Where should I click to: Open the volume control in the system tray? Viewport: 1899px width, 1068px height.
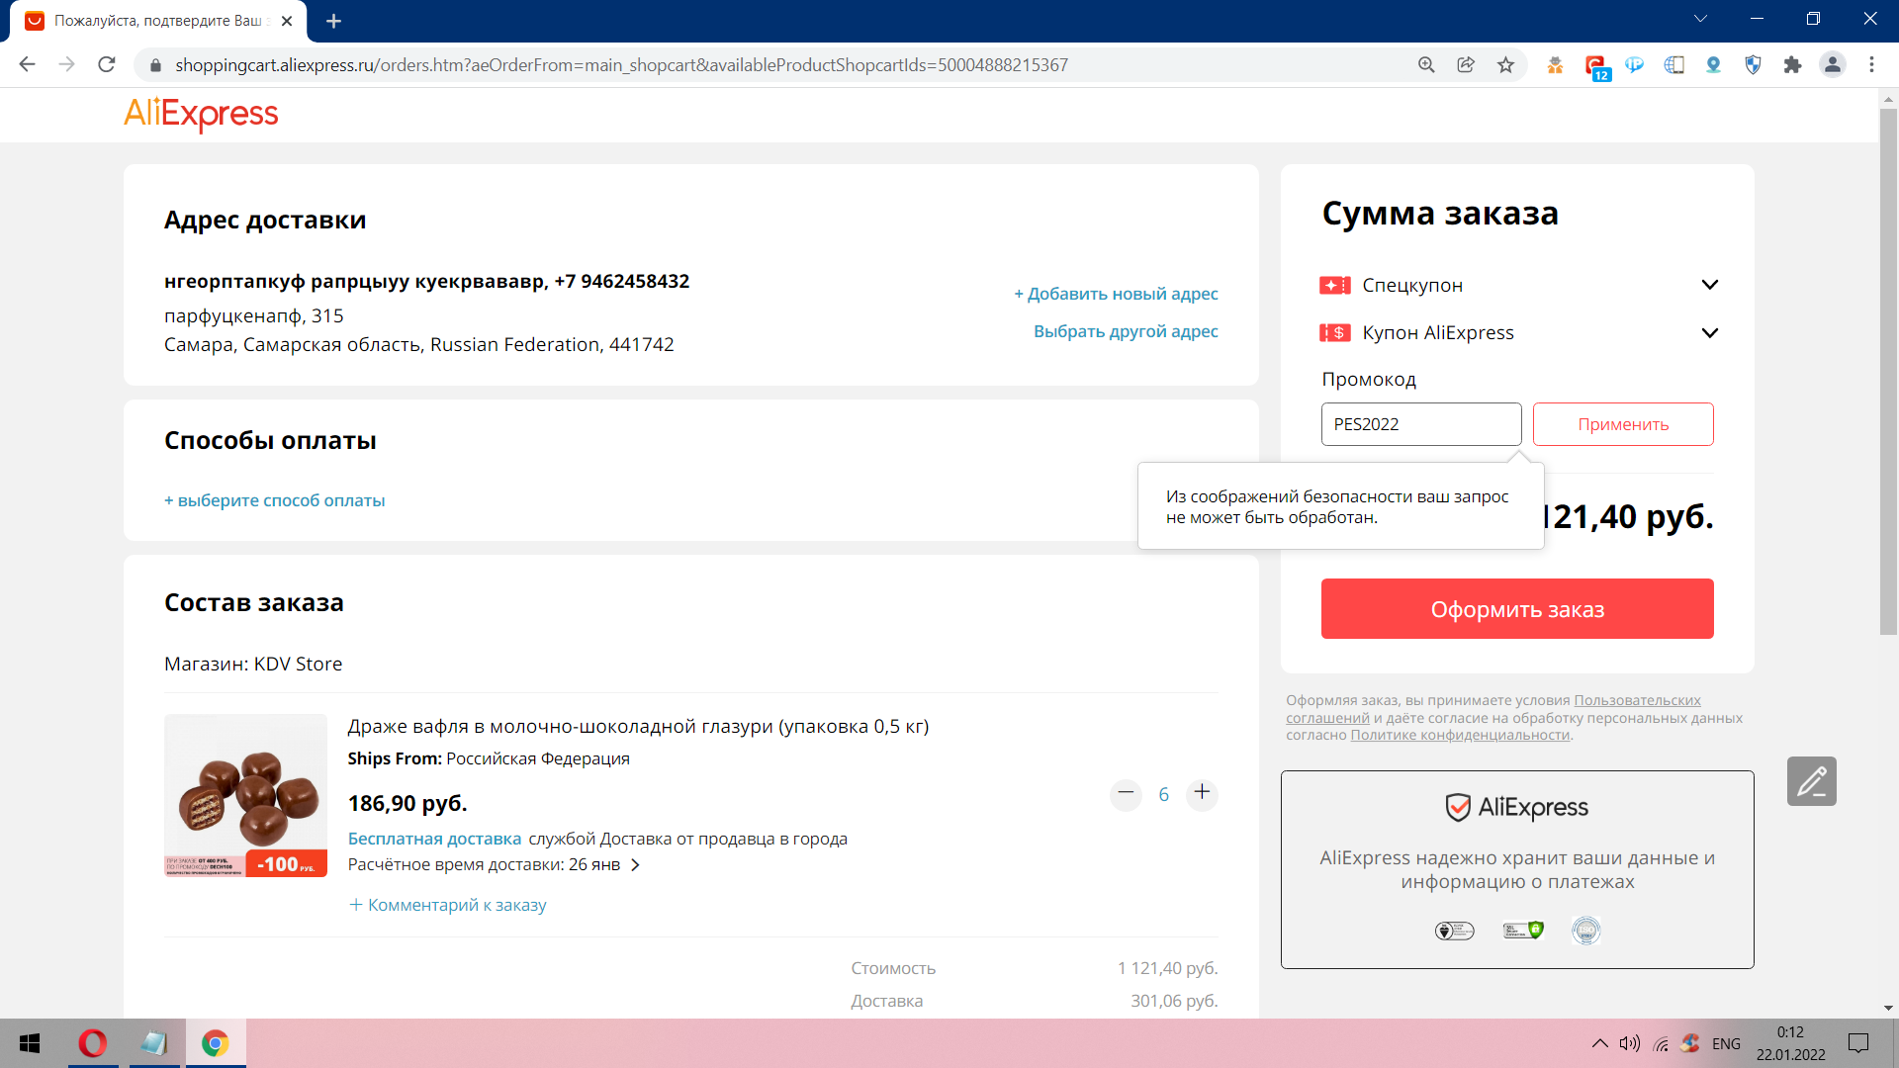tap(1629, 1043)
